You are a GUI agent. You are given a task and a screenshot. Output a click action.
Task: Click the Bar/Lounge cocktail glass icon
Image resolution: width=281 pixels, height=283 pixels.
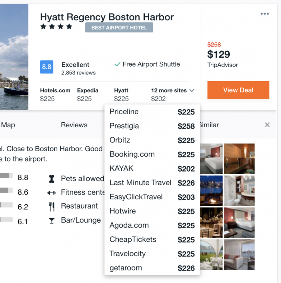[52, 221]
